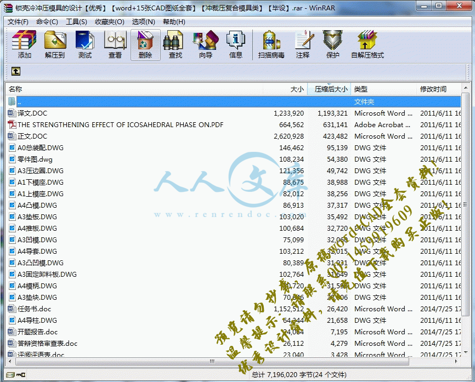Open the 帮助(H) menu

coord(174,22)
